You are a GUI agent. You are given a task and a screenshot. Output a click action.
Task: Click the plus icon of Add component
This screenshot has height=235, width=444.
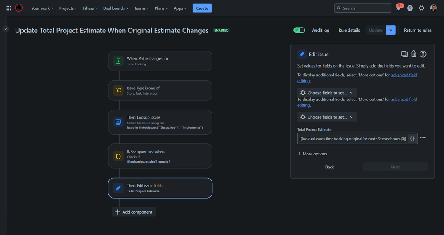point(117,212)
